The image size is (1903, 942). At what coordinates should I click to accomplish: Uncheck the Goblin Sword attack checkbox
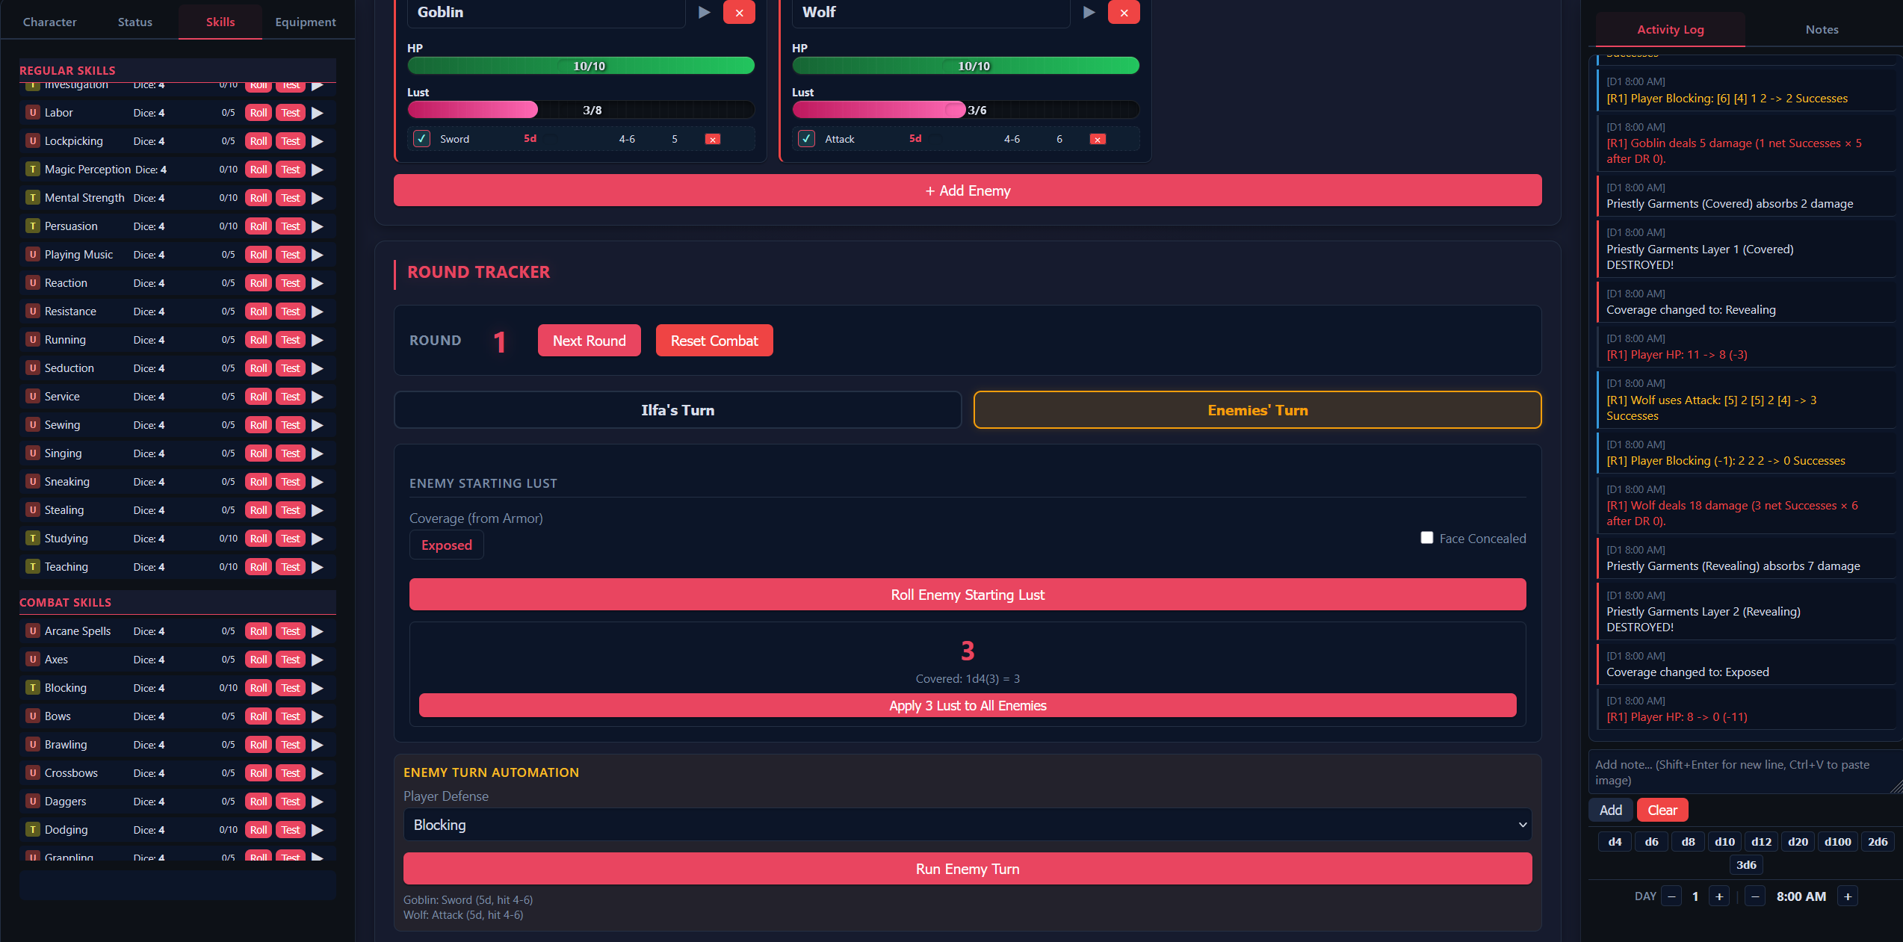(x=422, y=139)
